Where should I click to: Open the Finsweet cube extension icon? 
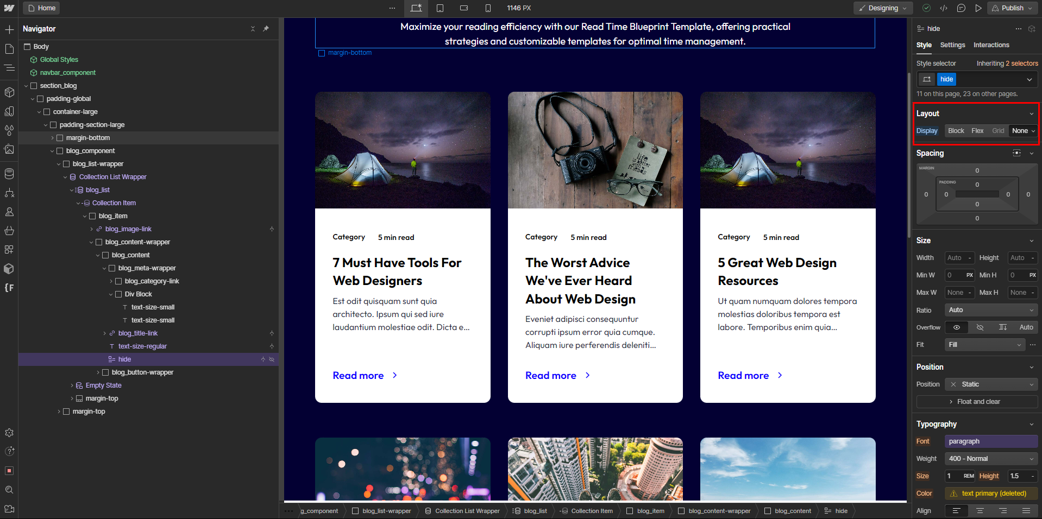pos(9,269)
